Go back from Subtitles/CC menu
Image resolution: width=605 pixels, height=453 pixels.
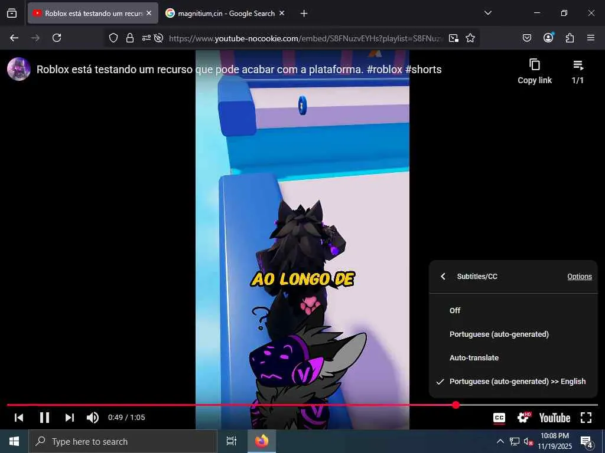[443, 276]
